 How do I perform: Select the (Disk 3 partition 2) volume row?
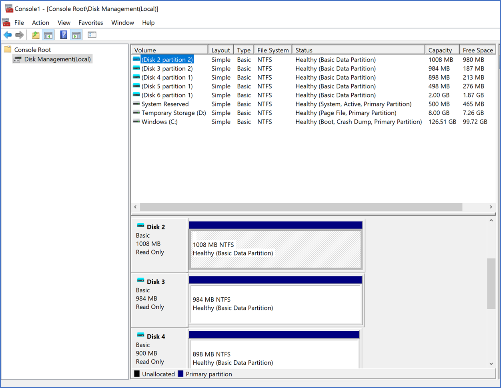pyautogui.click(x=313, y=68)
